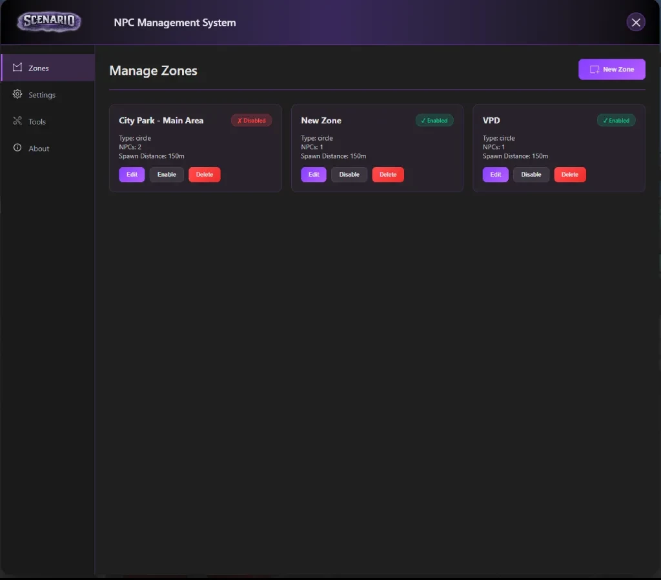Click the City Park - Main Area title

coord(161,121)
